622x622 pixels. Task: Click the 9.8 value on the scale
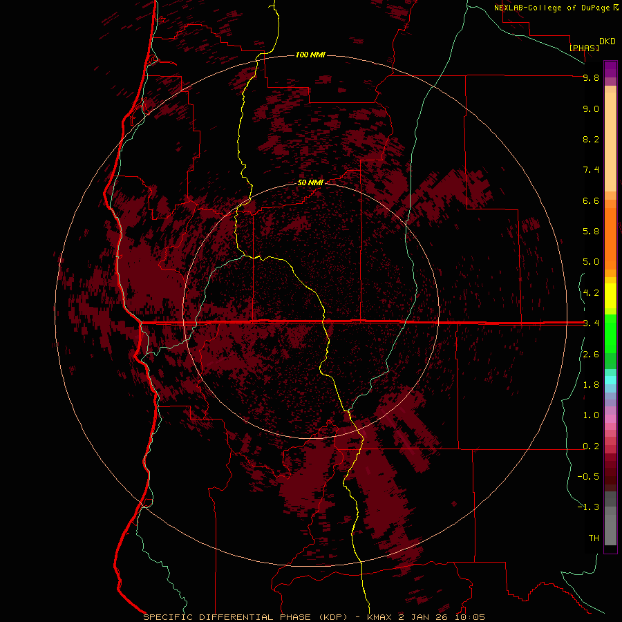[x=591, y=77]
